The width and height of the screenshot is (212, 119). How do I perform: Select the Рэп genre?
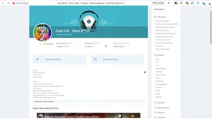[x=157, y=65]
